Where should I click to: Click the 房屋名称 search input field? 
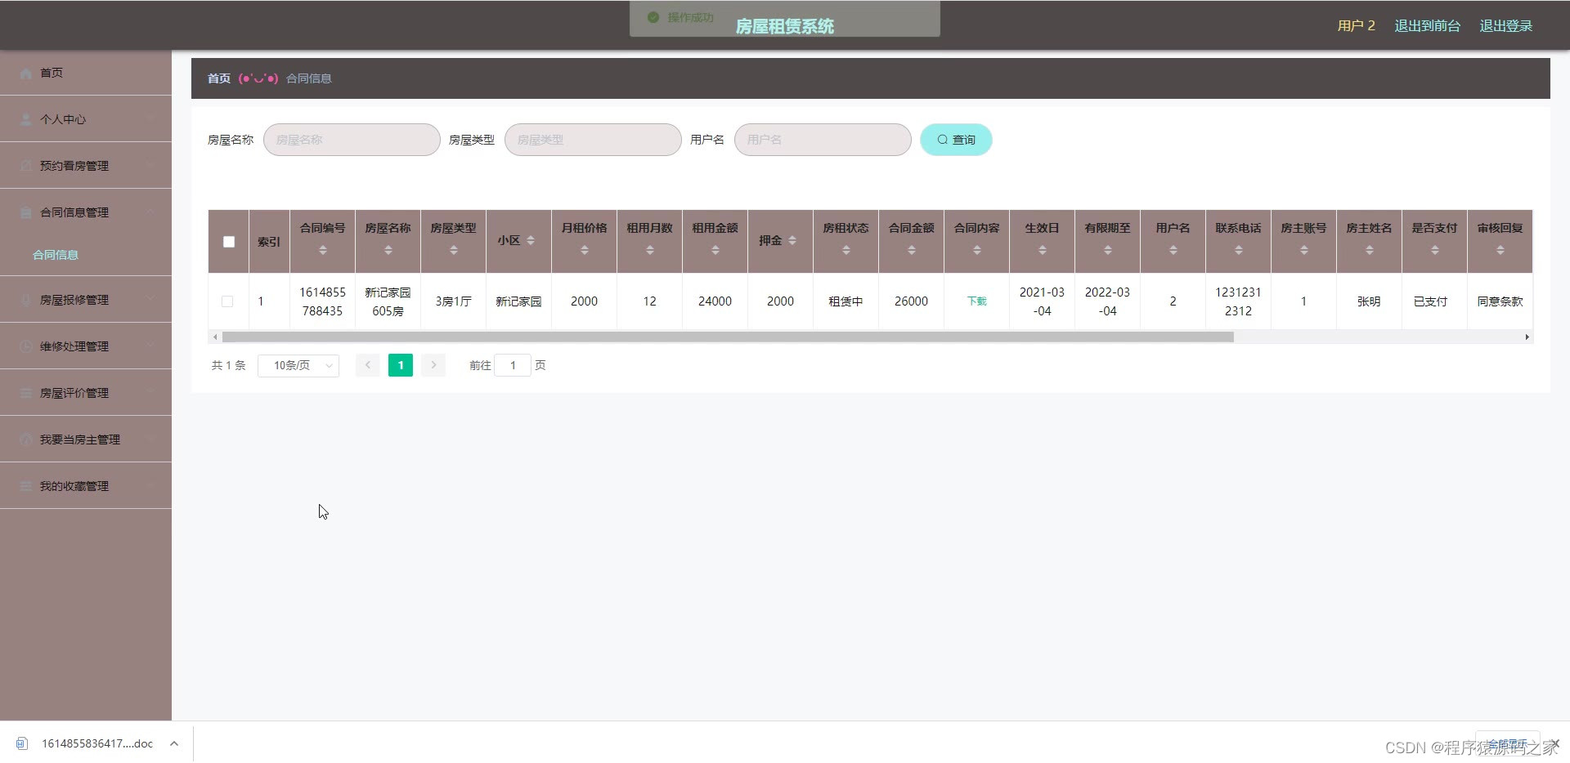351,140
